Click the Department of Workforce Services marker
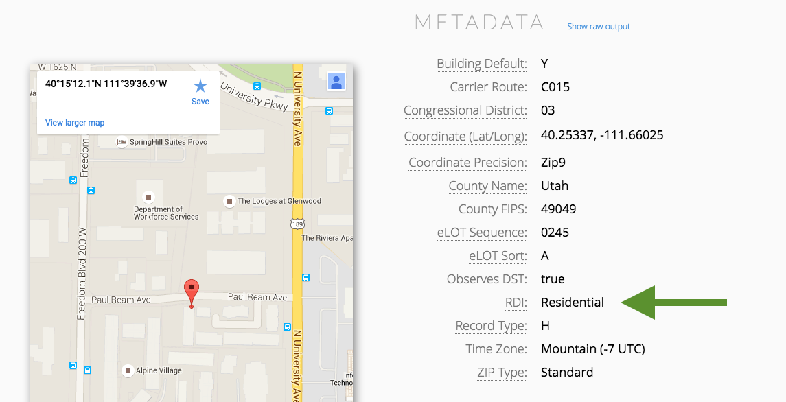 point(148,196)
